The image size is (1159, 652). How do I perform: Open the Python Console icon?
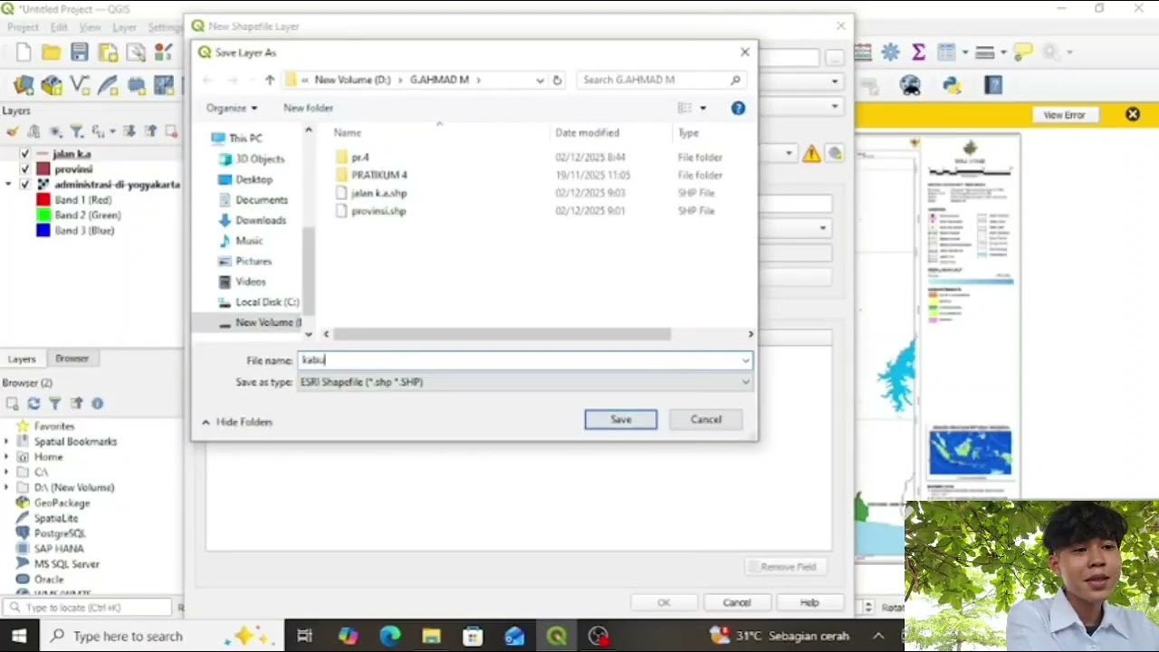952,85
